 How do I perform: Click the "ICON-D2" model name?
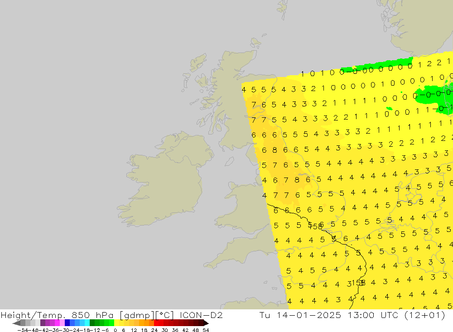coord(201,315)
